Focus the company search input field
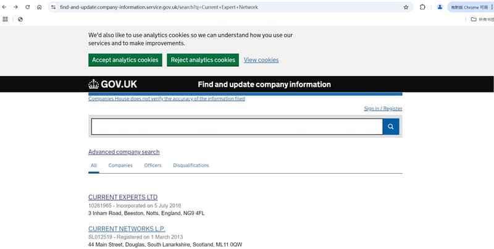 [x=237, y=127]
